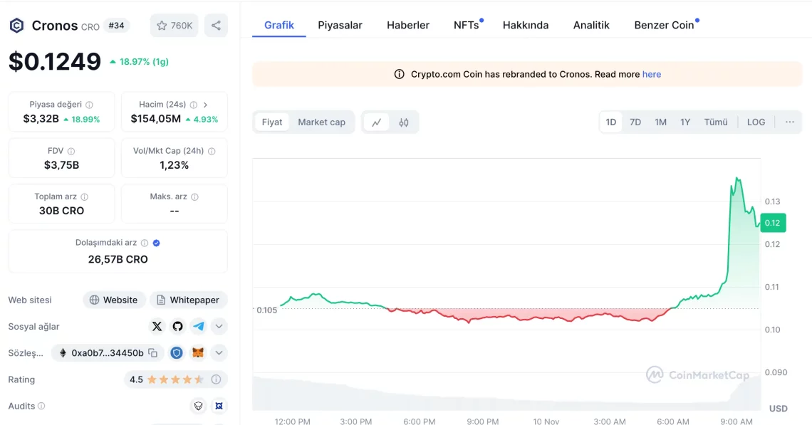Select candlestick chart type icon
Screen dimensions: 812x425
[404, 122]
